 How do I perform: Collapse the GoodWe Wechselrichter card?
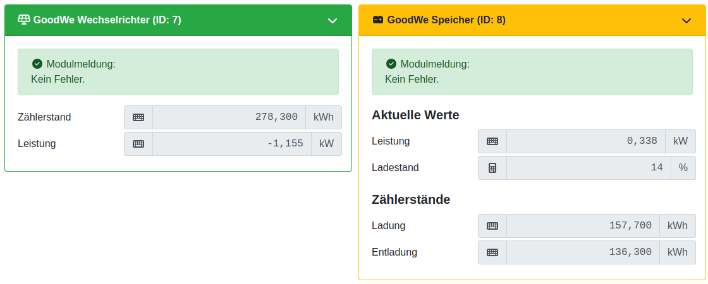(333, 21)
